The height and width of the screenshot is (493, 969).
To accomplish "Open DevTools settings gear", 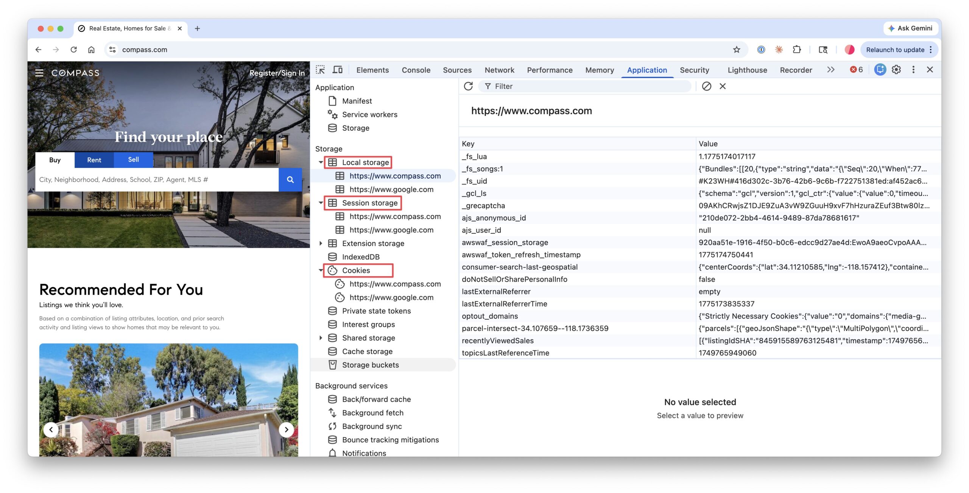I will [x=896, y=70].
